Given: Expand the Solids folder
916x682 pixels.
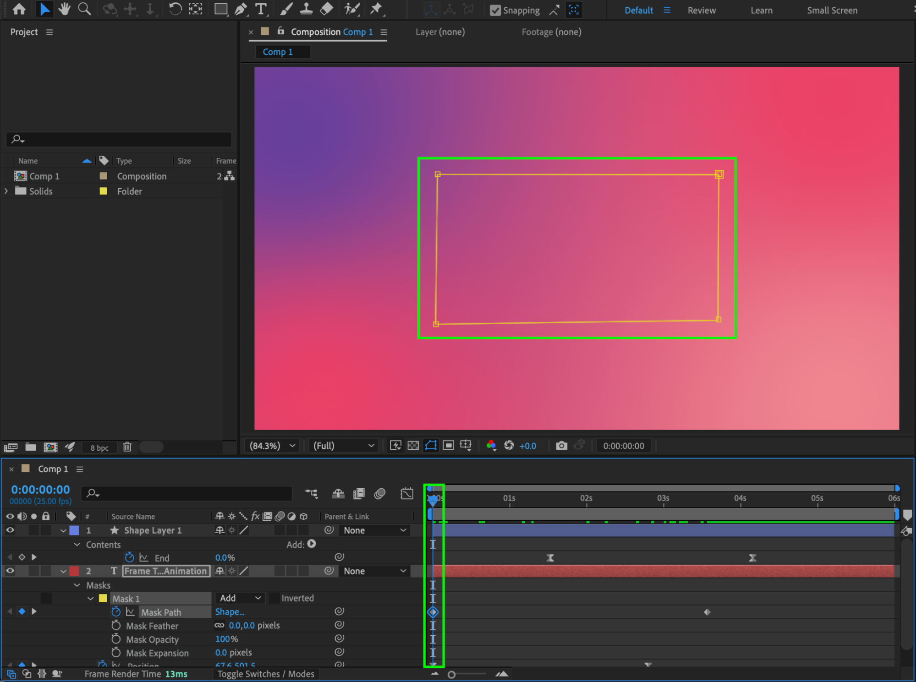Looking at the screenshot, I should (6, 191).
